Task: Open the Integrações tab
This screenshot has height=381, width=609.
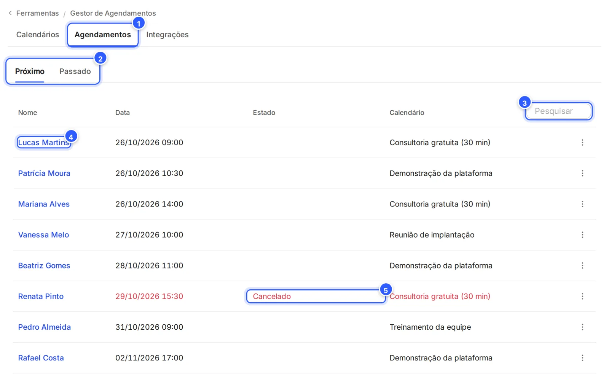Action: pyautogui.click(x=167, y=35)
